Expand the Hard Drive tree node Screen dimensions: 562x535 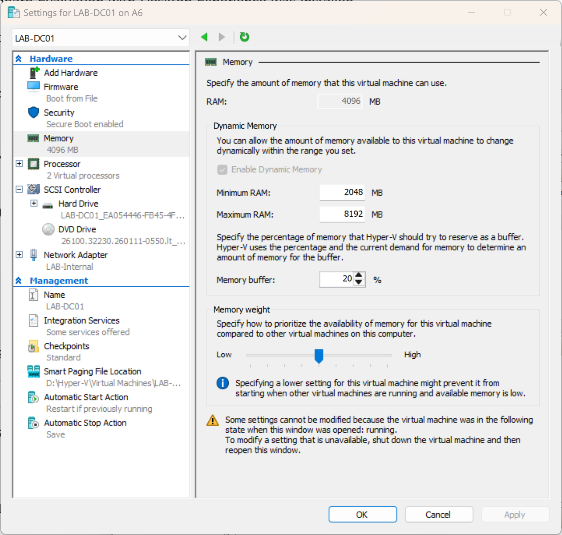[34, 203]
